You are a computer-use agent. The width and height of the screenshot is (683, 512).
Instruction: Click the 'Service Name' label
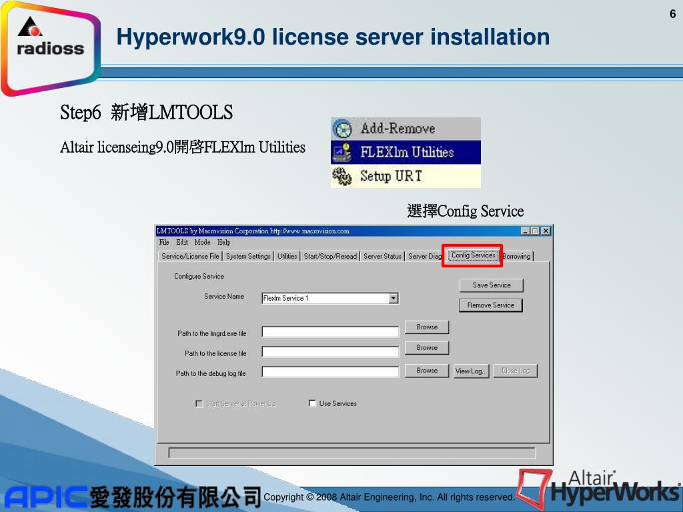coord(224,297)
